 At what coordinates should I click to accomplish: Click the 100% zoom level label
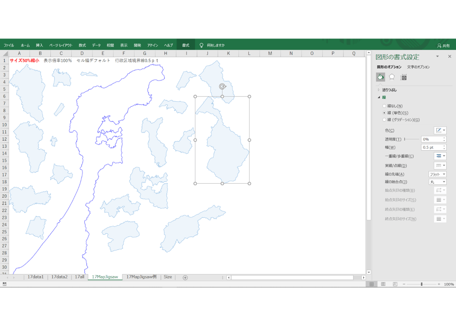(449, 284)
